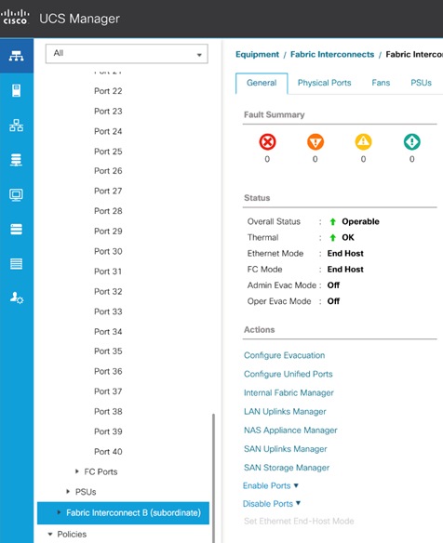Switch to the Physical Ports tab
This screenshot has height=543, width=443.
[325, 83]
